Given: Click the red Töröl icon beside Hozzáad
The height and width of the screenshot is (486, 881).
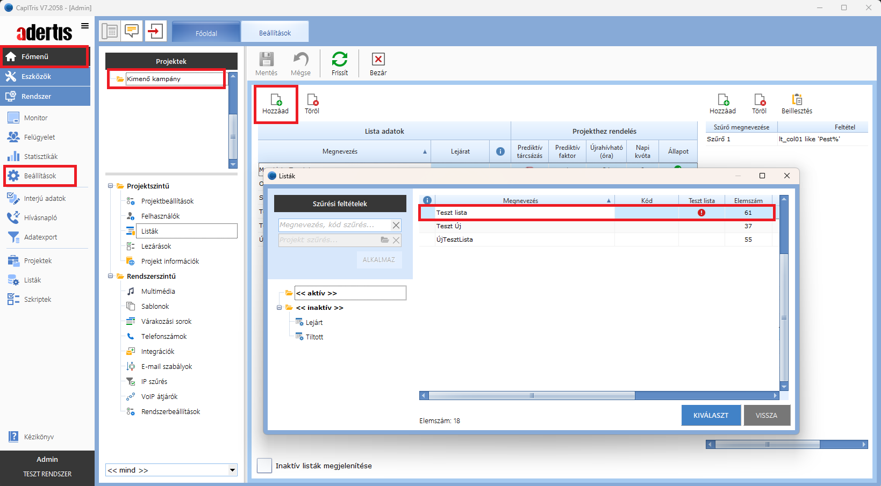Looking at the screenshot, I should (312, 100).
